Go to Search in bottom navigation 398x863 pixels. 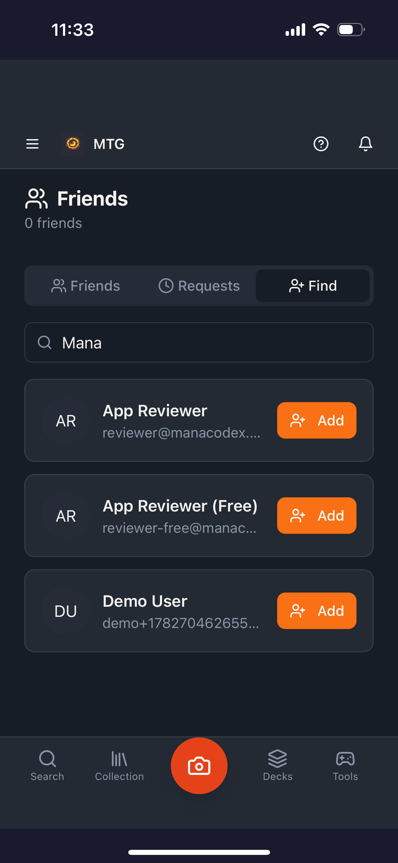[47, 765]
